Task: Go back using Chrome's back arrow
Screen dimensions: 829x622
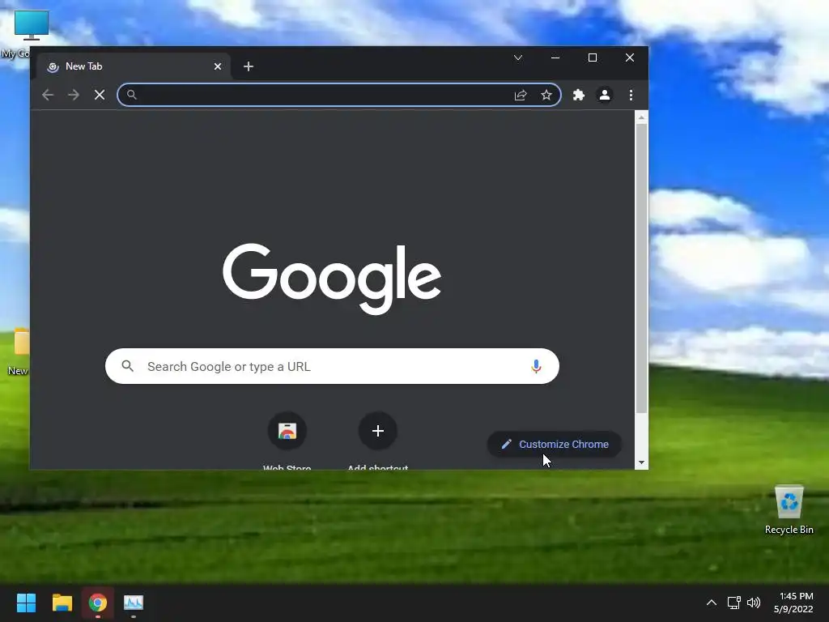Action: point(48,95)
